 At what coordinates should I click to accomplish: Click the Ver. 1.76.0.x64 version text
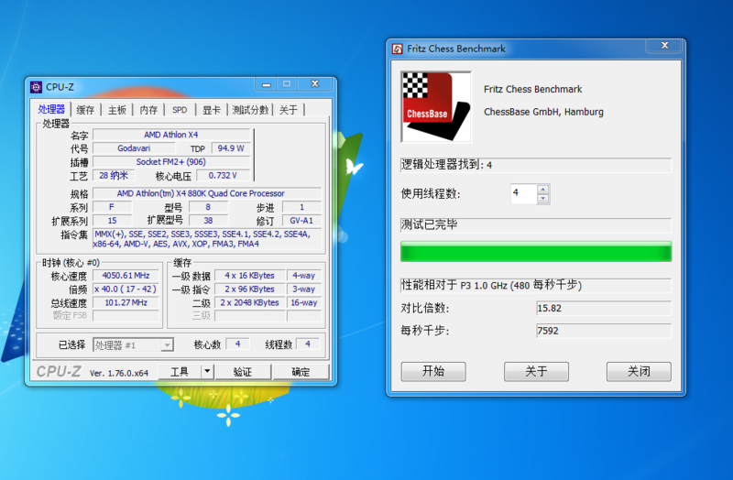pyautogui.click(x=119, y=373)
